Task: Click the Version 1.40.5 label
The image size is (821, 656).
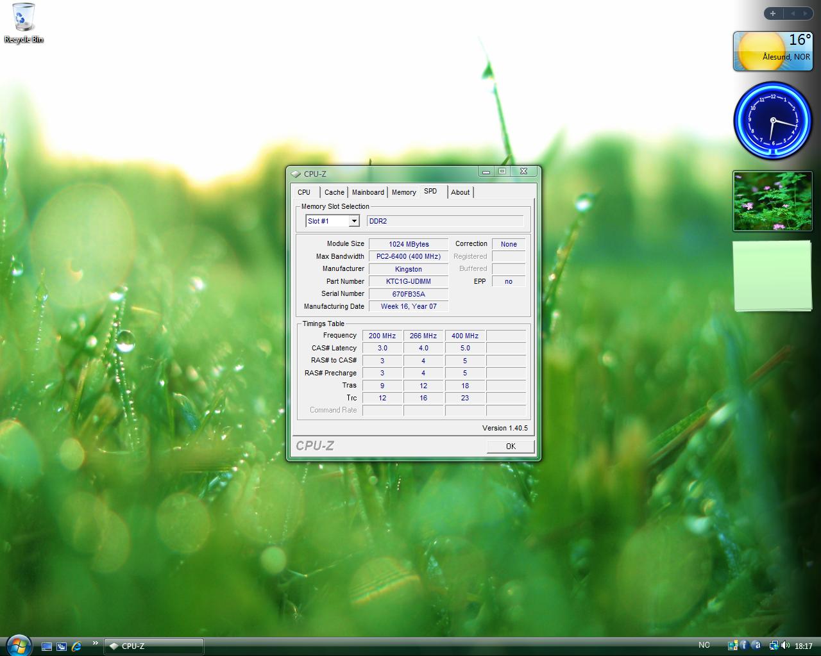Action: (x=505, y=428)
